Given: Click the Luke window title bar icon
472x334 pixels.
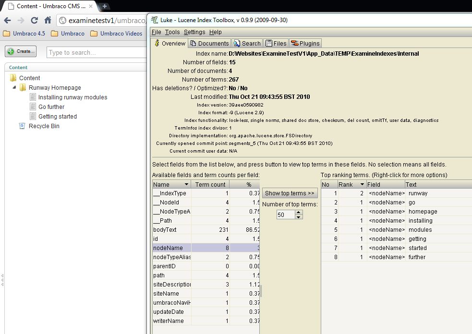Looking at the screenshot, I should 155,20.
